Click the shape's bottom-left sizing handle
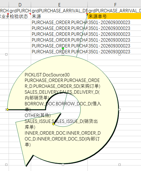 (6, 165)
